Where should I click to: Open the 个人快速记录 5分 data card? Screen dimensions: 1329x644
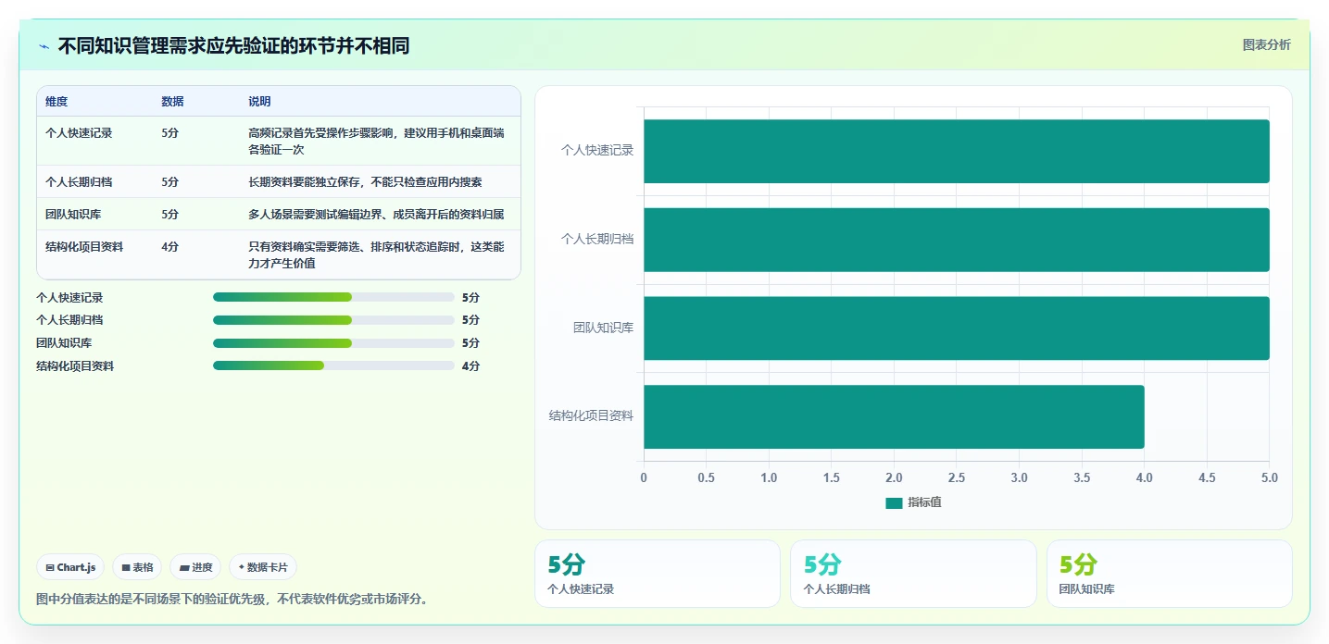[x=658, y=574]
